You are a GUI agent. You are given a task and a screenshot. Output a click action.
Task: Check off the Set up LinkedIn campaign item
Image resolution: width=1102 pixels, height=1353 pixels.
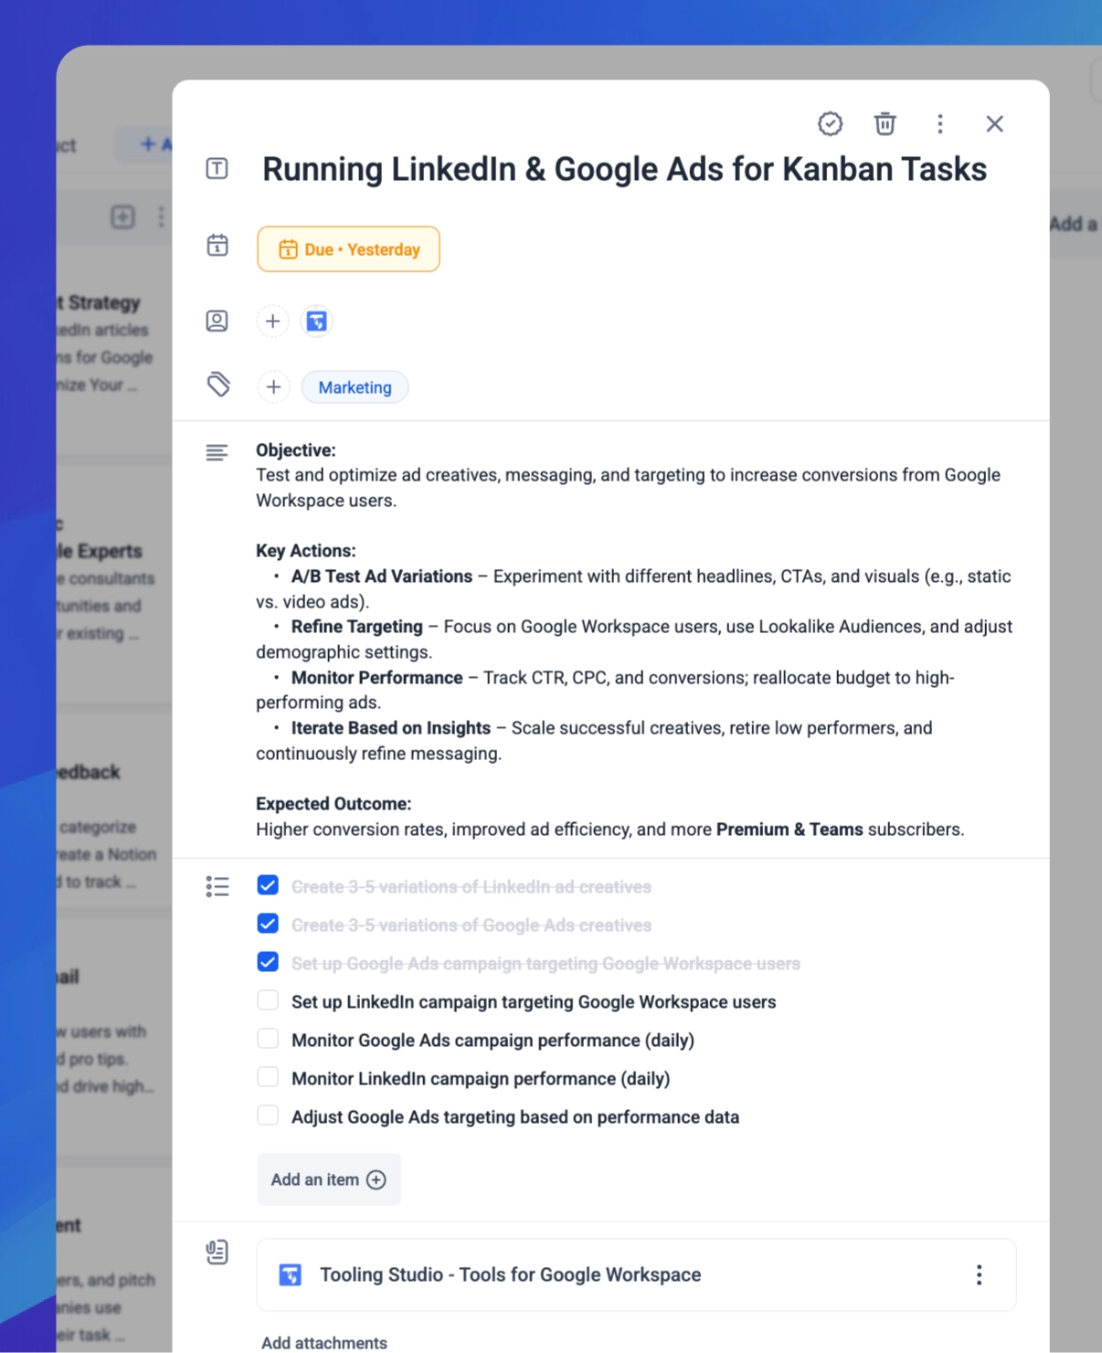click(268, 999)
